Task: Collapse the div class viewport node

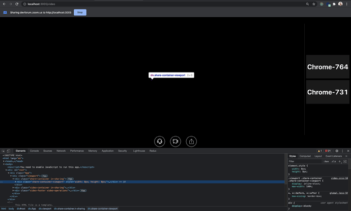Action: coord(11,176)
